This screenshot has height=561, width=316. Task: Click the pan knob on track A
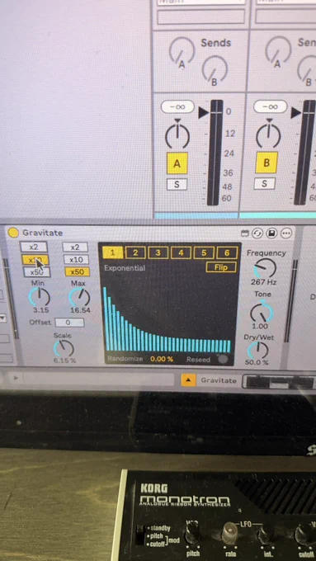click(x=177, y=136)
